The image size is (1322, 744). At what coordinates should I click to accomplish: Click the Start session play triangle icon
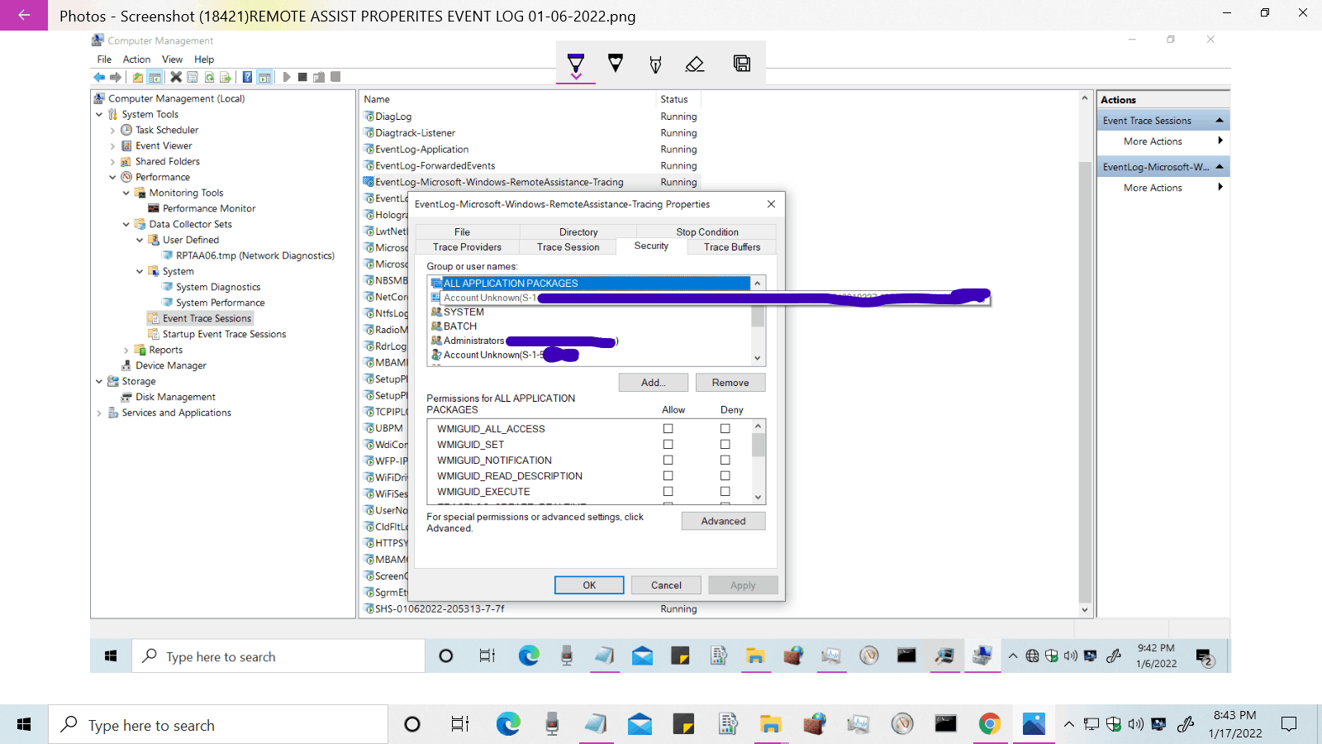[x=287, y=77]
